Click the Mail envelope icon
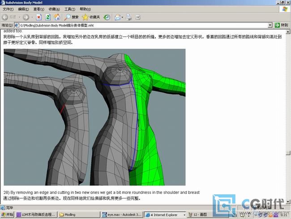Screen dimensions: 291x219 point(117,18)
